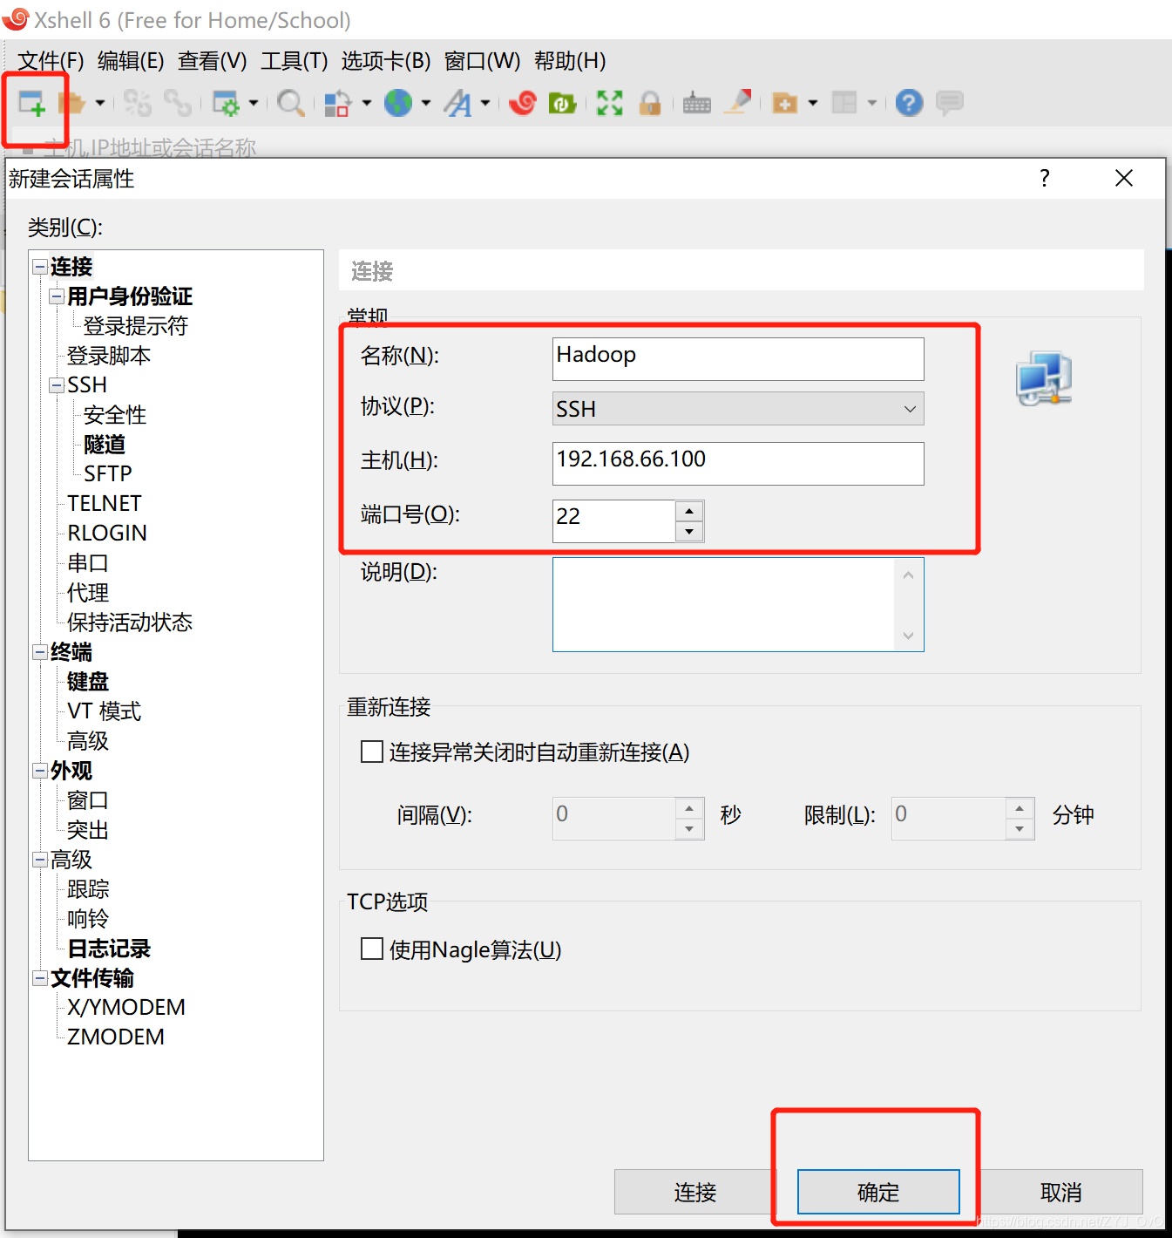Viewport: 1172px width, 1238px height.
Task: Click the Reconnect link icon
Action: [x=178, y=103]
